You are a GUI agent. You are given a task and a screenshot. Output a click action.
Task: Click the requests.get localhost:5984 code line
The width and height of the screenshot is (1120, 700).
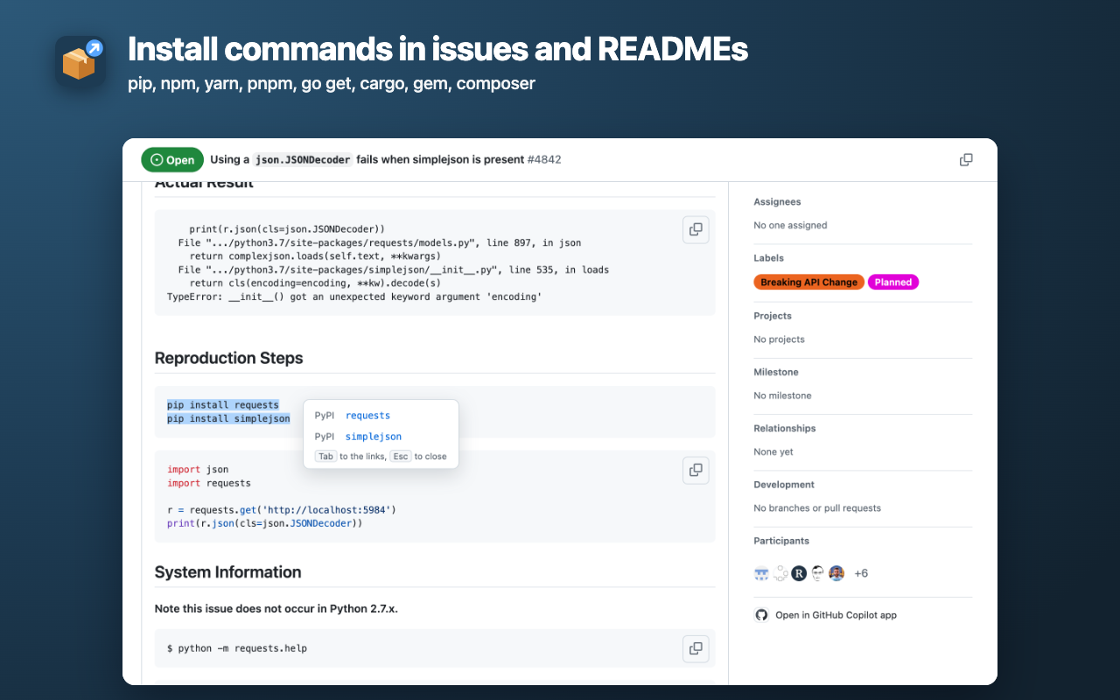(282, 509)
